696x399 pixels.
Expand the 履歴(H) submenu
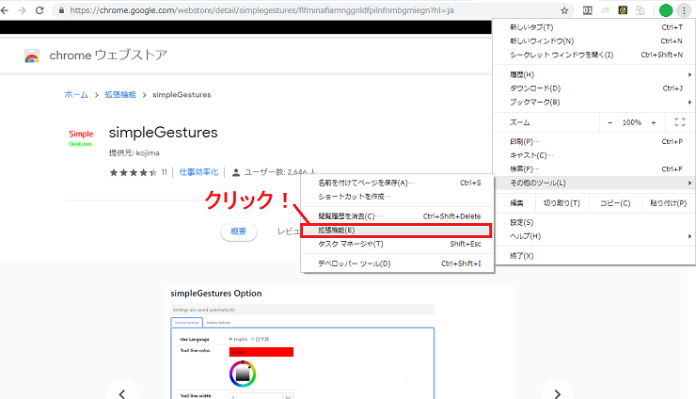pos(593,74)
